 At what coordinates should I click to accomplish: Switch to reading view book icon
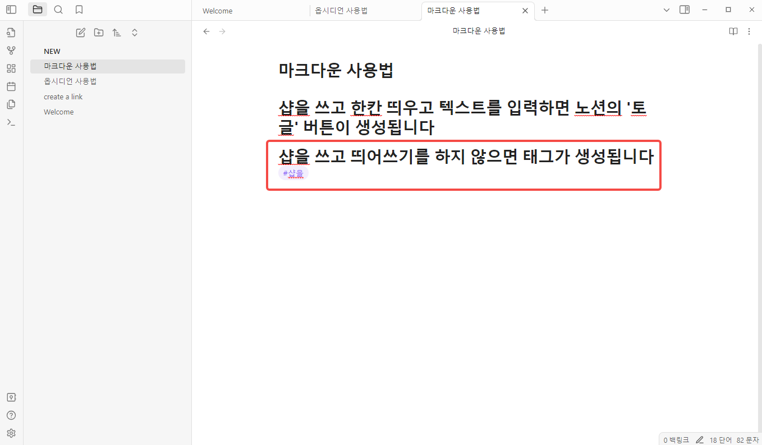733,31
